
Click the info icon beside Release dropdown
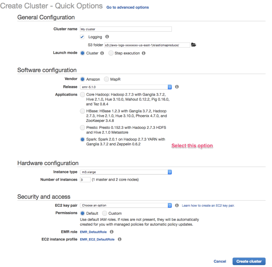pos(177,87)
